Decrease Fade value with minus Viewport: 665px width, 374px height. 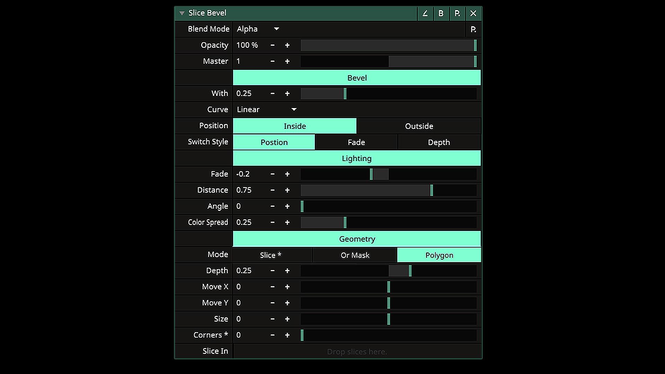click(273, 174)
